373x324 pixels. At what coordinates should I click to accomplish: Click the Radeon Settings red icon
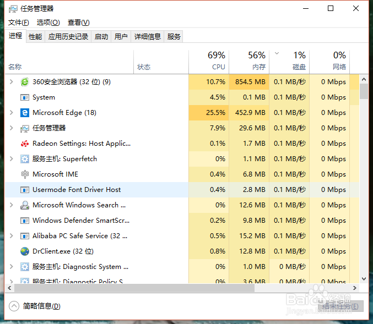pos(25,144)
